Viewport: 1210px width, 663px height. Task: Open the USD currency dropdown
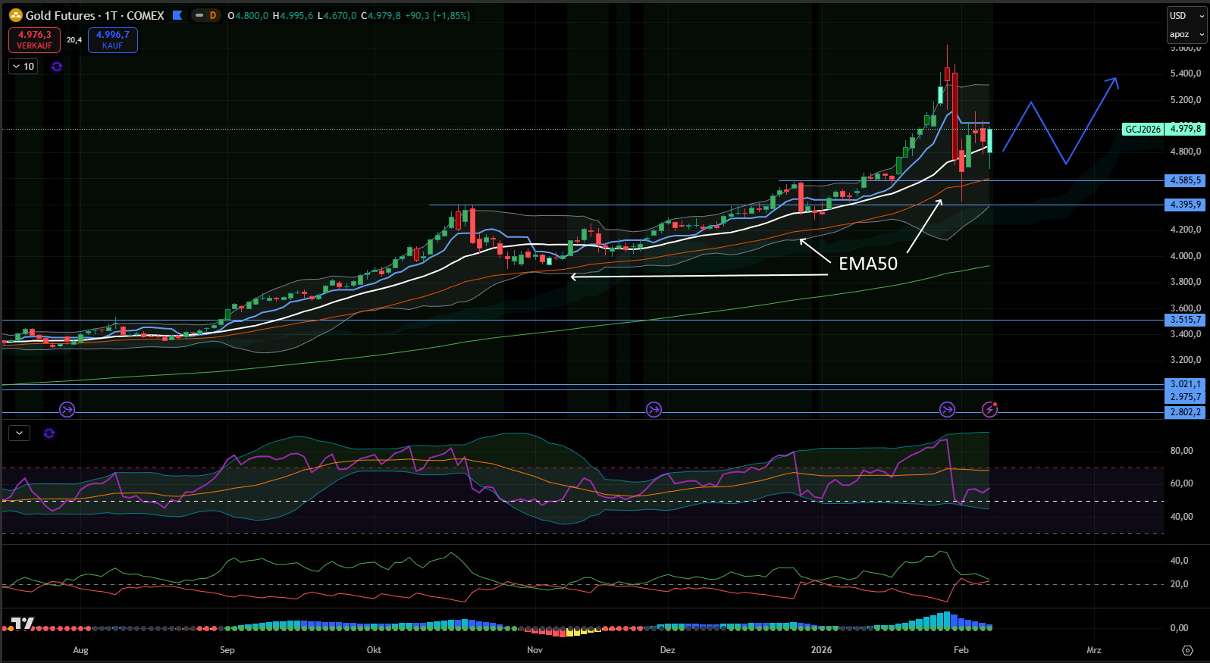click(1186, 16)
